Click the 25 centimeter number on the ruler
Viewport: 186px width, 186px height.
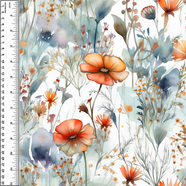(x=3, y=153)
